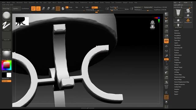Toggle the Floor grid

(x=166, y=46)
